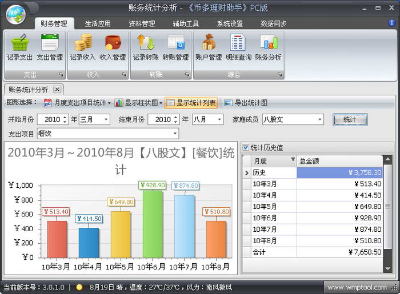Click the table scrollbar thumb

point(388,206)
